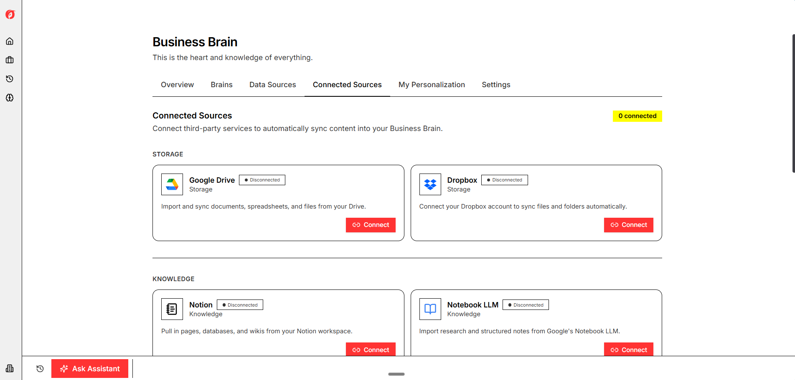Connect Google Drive
Viewport: 795px width, 380px height.
[x=371, y=225]
